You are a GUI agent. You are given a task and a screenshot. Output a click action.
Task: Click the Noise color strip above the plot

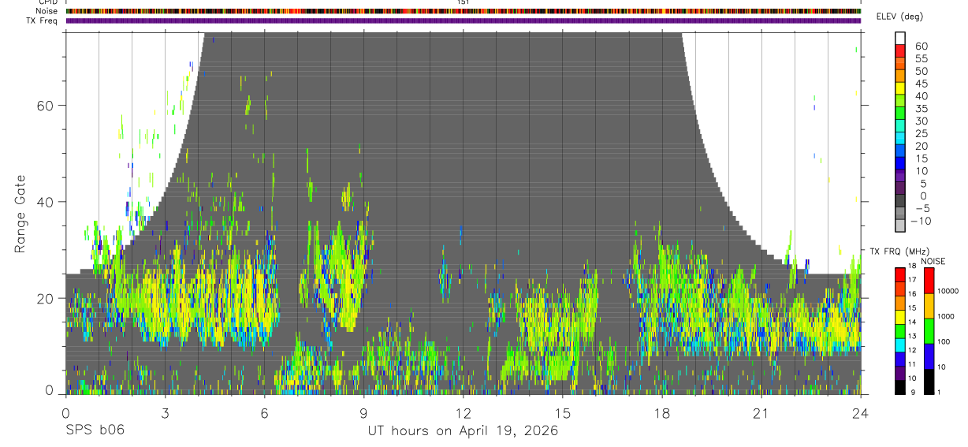tap(464, 11)
